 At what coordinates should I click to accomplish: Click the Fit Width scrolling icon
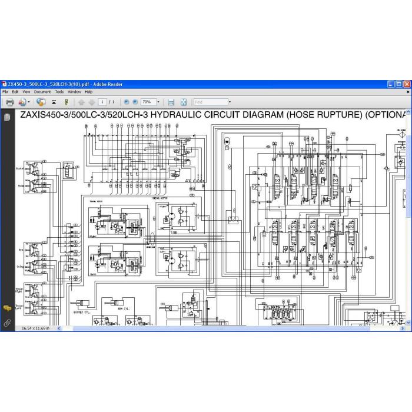click(x=171, y=102)
